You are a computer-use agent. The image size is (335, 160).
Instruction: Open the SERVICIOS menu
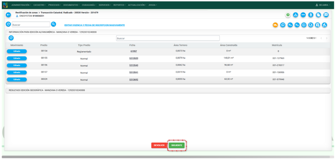click(x=105, y=5)
